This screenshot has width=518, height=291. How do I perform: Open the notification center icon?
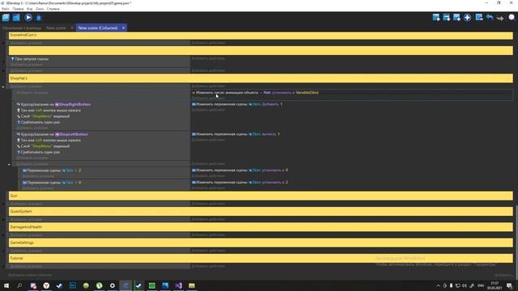point(509,285)
